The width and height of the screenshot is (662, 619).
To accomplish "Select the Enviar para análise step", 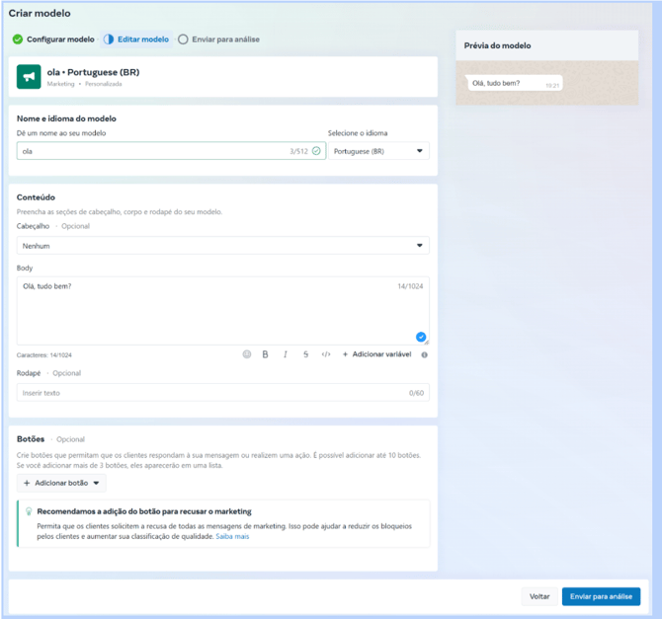I will coord(218,39).
